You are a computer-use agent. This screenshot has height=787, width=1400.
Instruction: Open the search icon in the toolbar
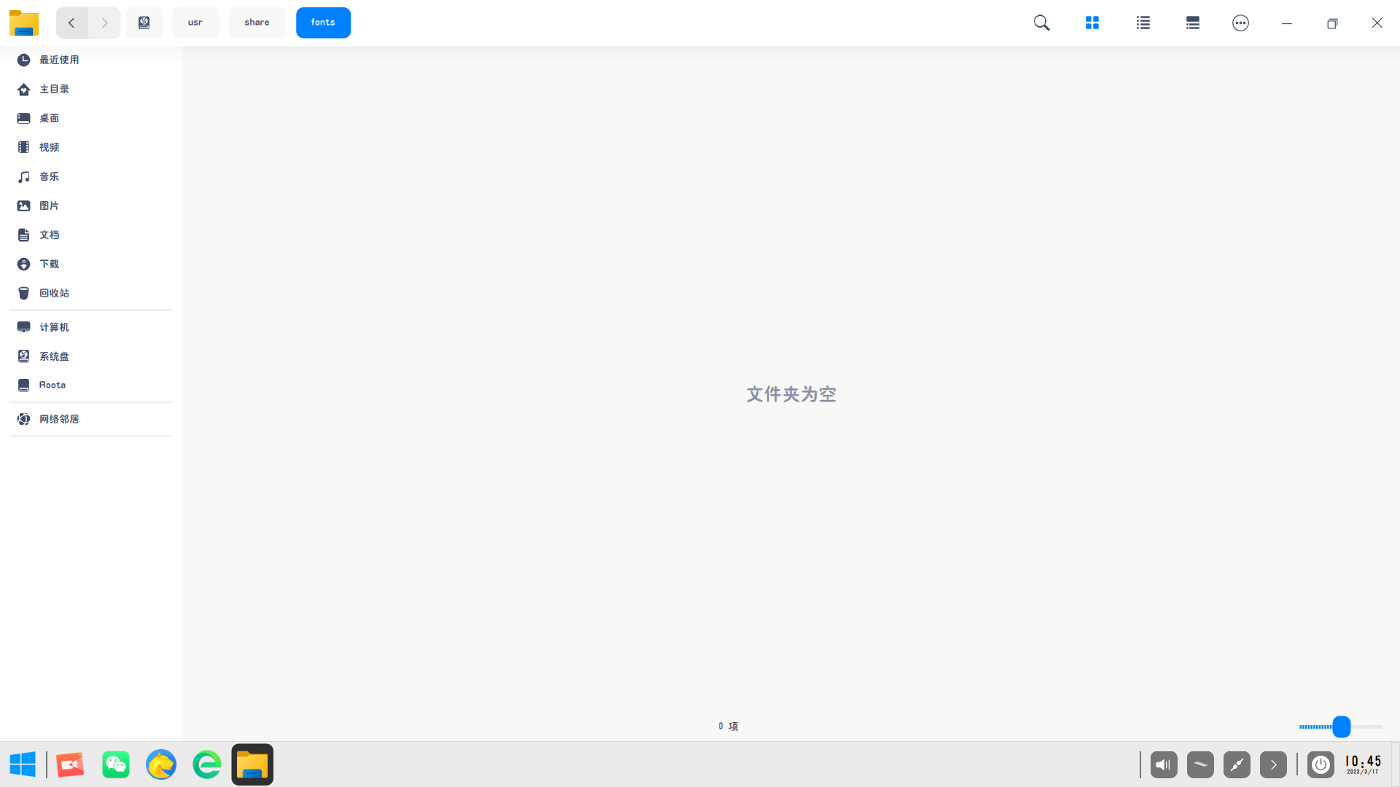1041,23
